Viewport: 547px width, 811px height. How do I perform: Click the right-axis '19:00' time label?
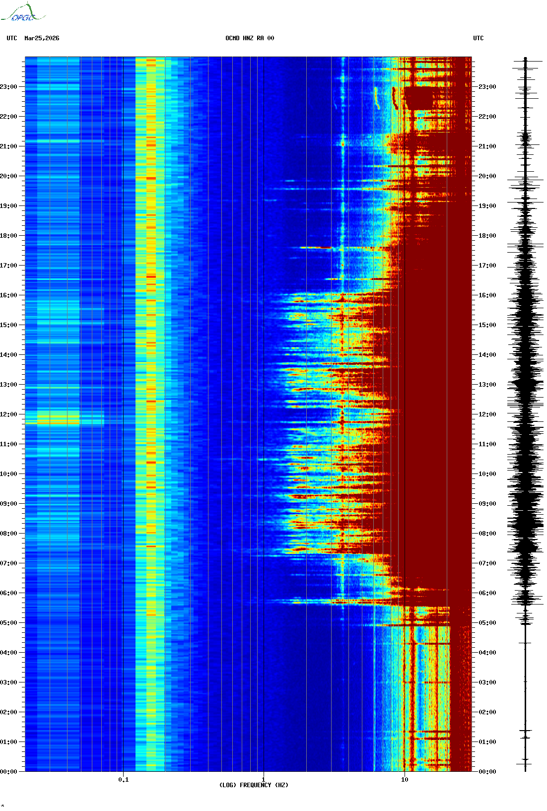[x=487, y=206]
